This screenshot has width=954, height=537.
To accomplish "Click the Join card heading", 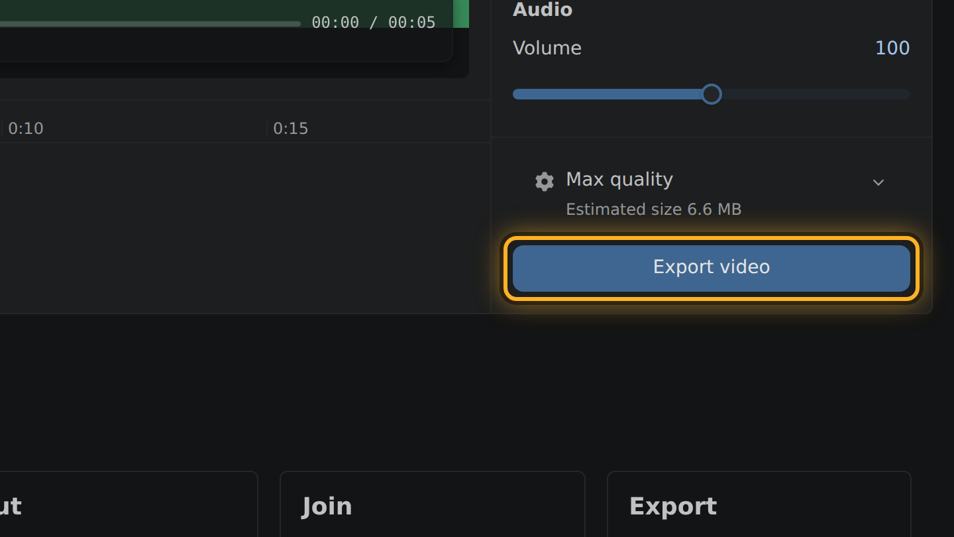I will (x=327, y=507).
